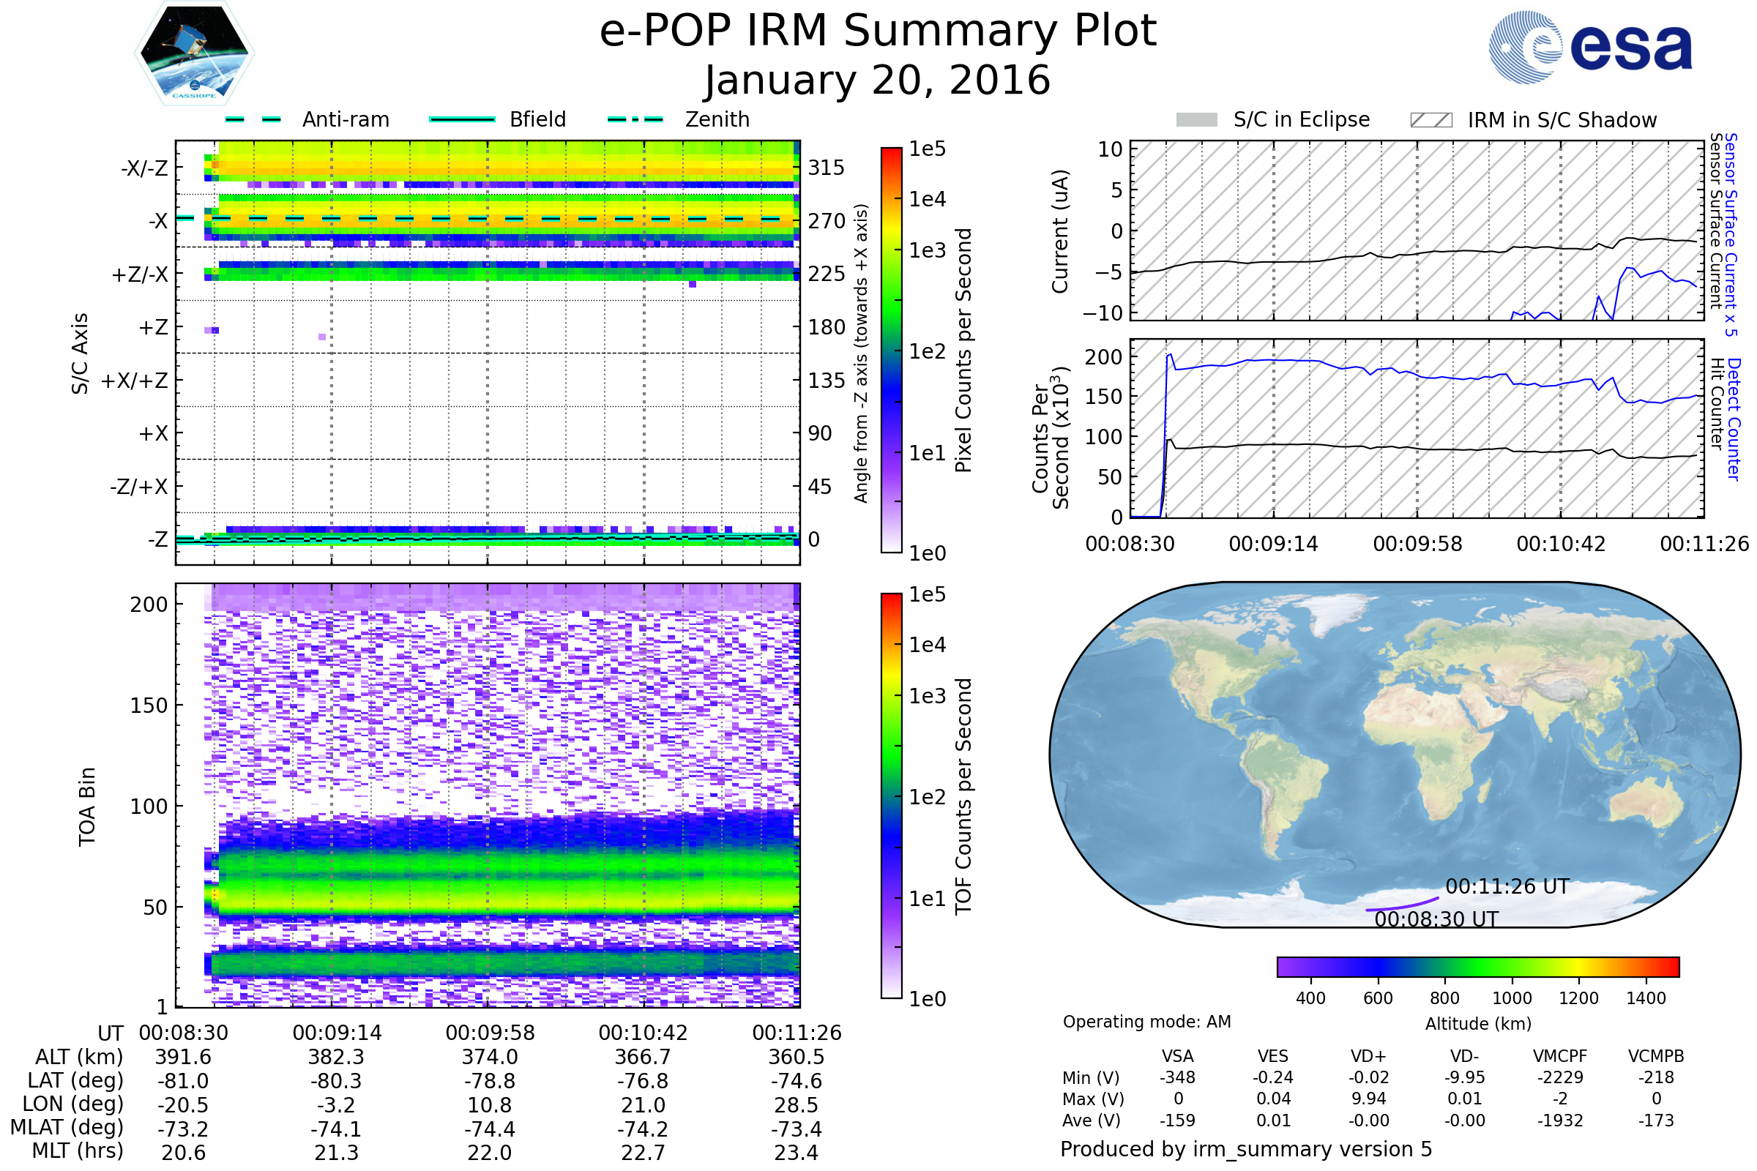
Task: Click the Anti-ram dashed line legend marker
Action: tap(253, 119)
